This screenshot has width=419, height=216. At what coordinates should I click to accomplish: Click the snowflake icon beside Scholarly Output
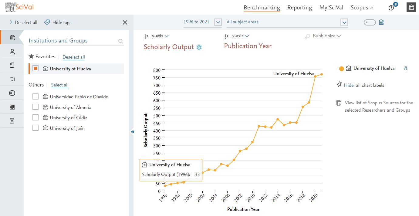pyautogui.click(x=199, y=47)
